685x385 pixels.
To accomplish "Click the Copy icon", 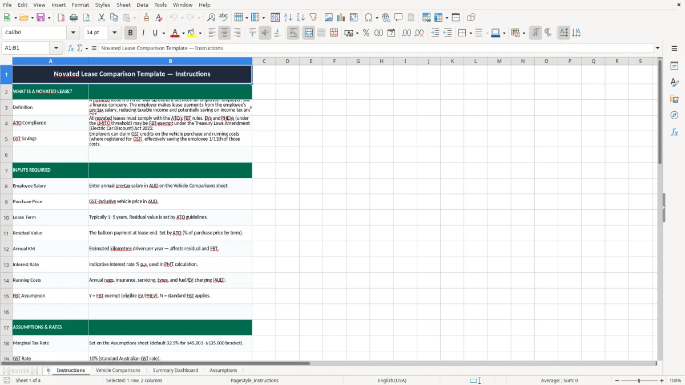I will pyautogui.click(x=113, y=18).
